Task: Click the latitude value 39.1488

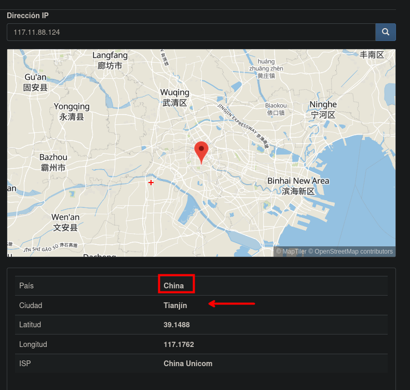Action: click(176, 325)
